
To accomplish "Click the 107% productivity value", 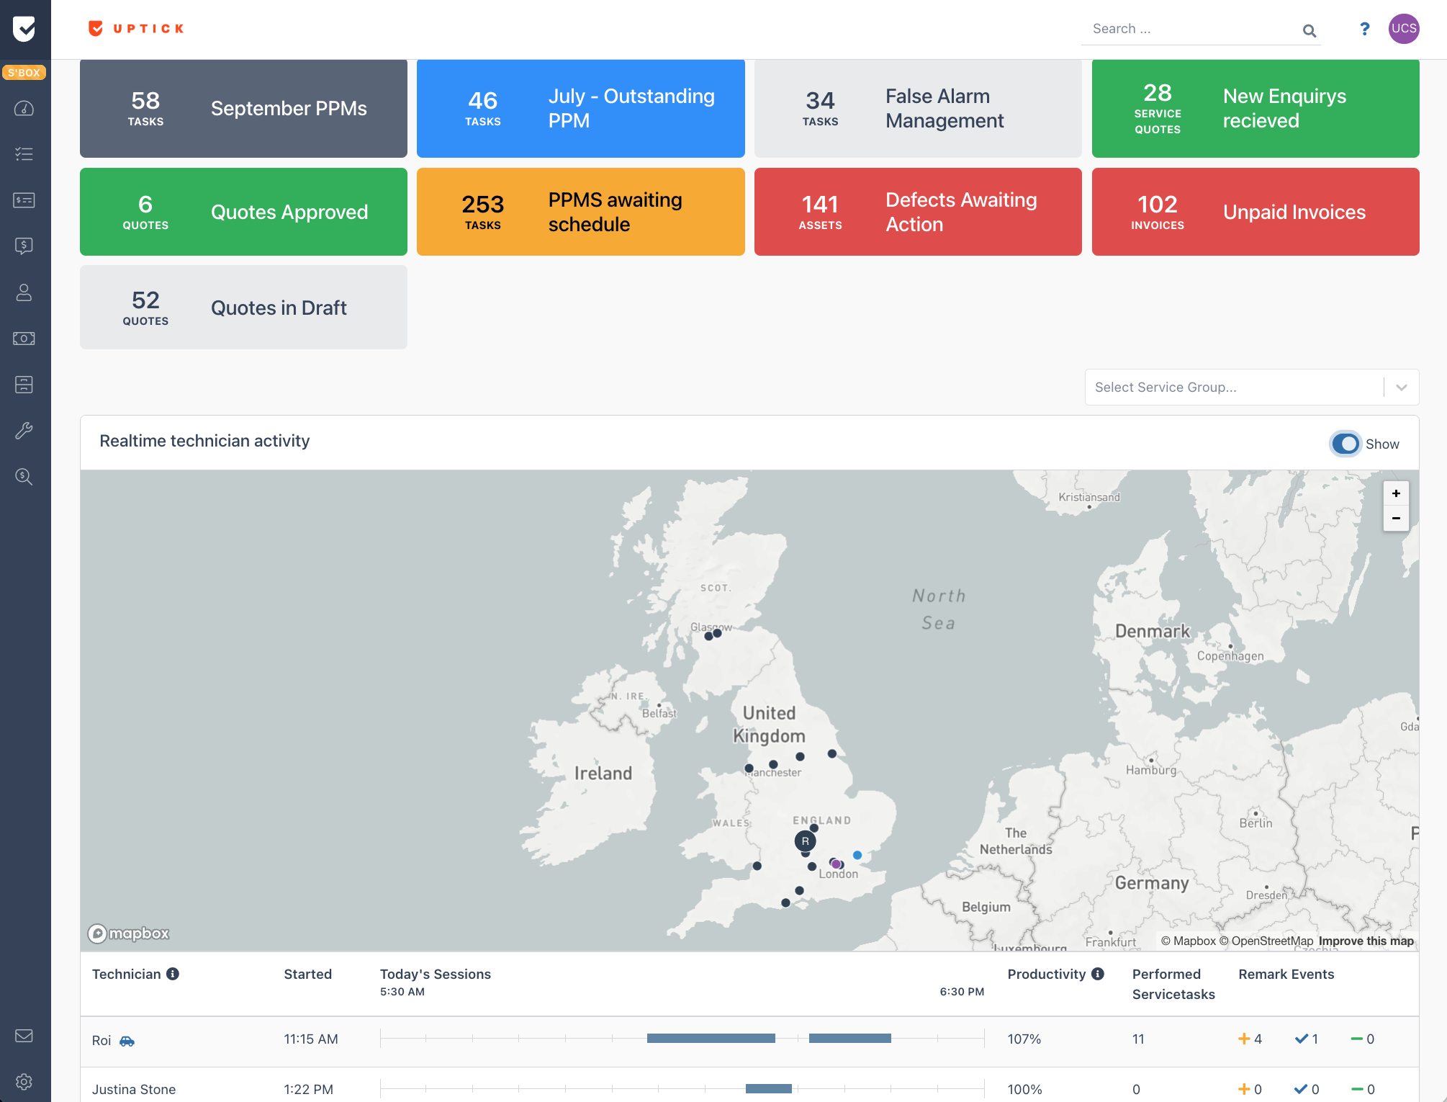I will (1024, 1039).
